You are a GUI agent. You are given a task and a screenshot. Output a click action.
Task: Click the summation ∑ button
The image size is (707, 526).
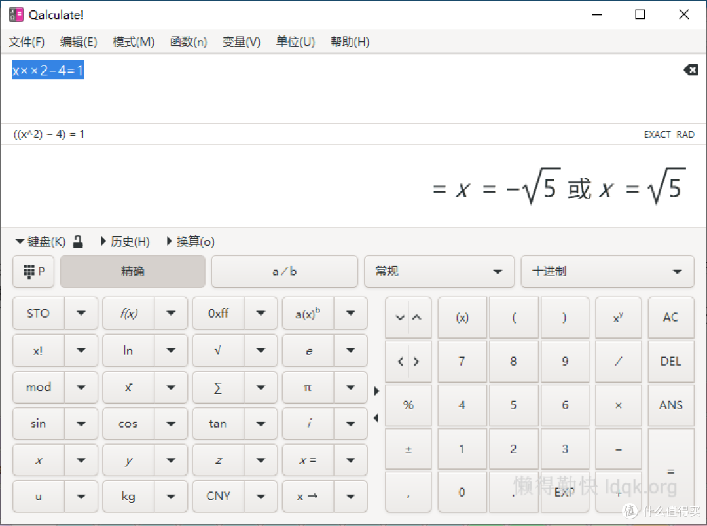click(218, 387)
